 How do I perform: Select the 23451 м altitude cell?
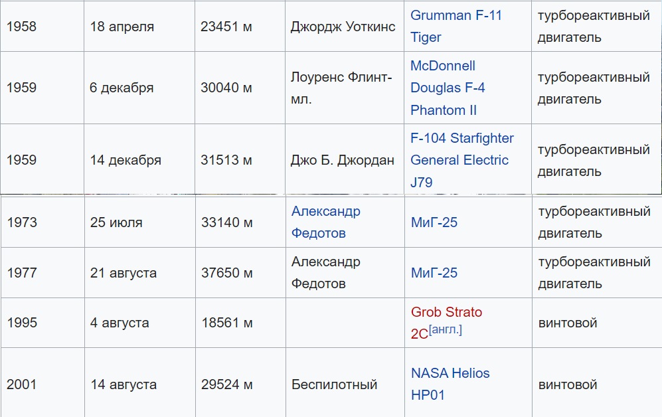(x=240, y=26)
